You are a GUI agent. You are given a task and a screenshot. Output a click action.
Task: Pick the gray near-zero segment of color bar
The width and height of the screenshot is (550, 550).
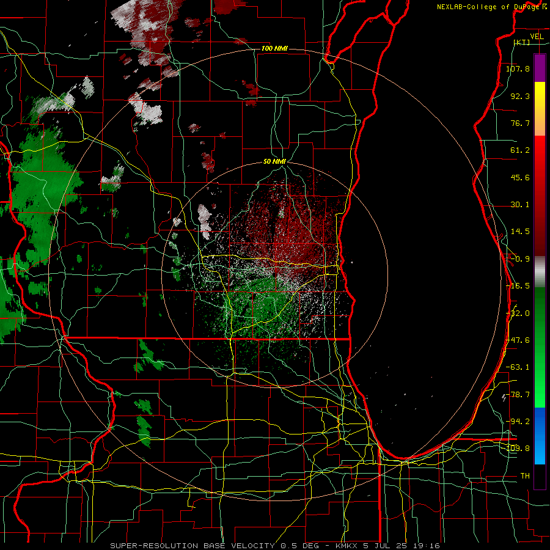(540, 271)
